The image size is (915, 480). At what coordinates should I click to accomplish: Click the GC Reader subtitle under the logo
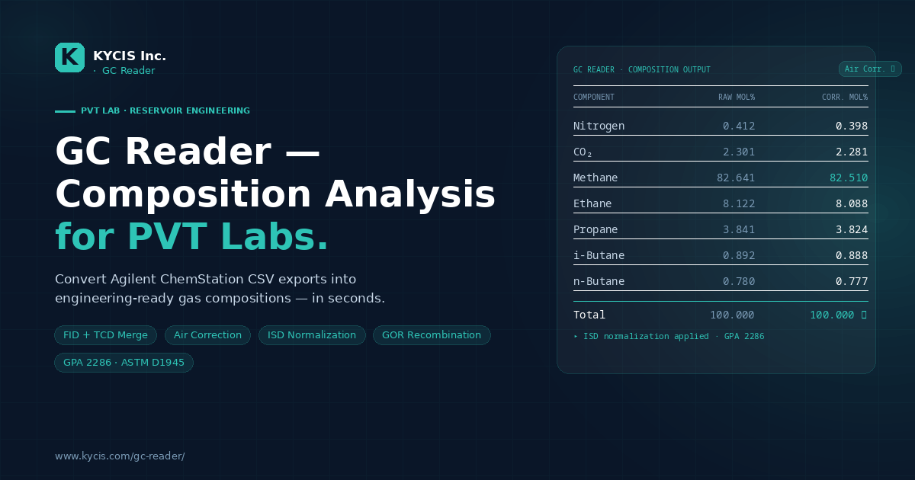pyautogui.click(x=128, y=71)
